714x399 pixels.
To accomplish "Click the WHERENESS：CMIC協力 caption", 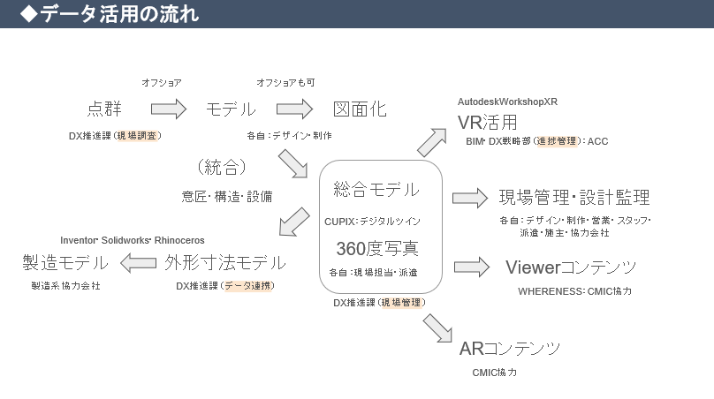I will [574, 290].
